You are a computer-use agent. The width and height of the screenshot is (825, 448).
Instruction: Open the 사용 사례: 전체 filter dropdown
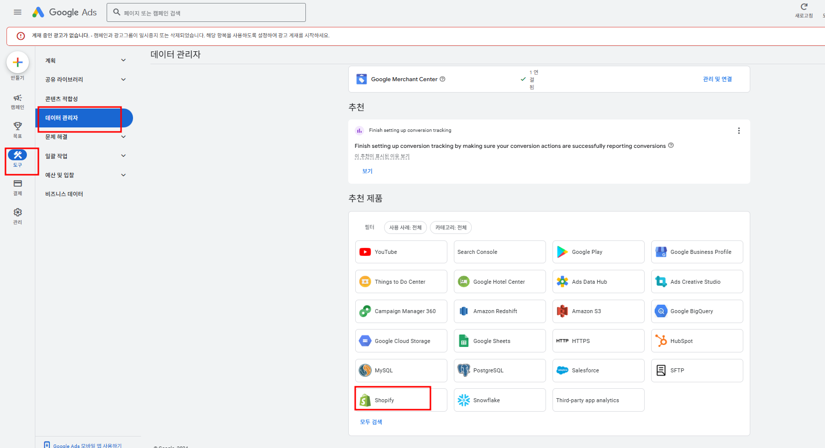click(406, 227)
